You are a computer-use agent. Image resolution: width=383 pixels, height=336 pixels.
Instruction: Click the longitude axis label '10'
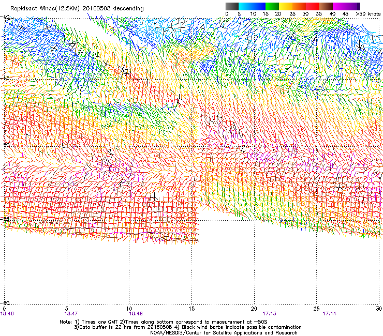(x=129, y=309)
